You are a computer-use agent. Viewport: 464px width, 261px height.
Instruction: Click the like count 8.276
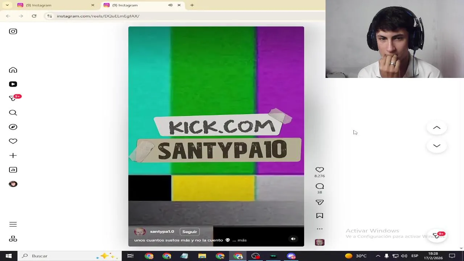click(319, 176)
